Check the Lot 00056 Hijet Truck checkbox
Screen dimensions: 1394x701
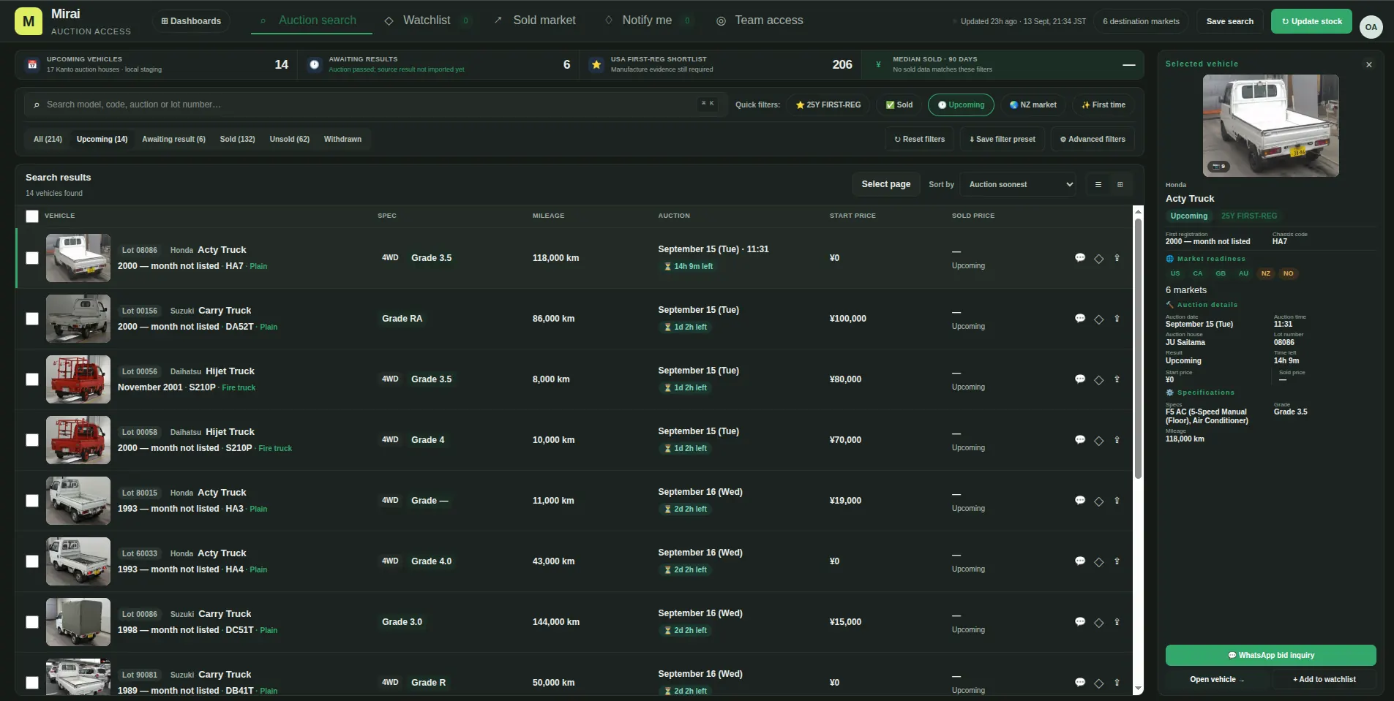[32, 379]
